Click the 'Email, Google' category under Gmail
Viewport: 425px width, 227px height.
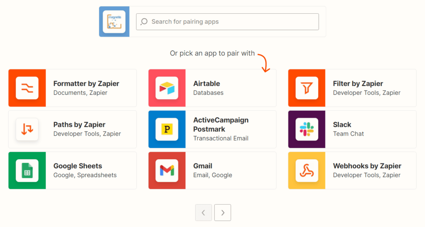point(212,175)
